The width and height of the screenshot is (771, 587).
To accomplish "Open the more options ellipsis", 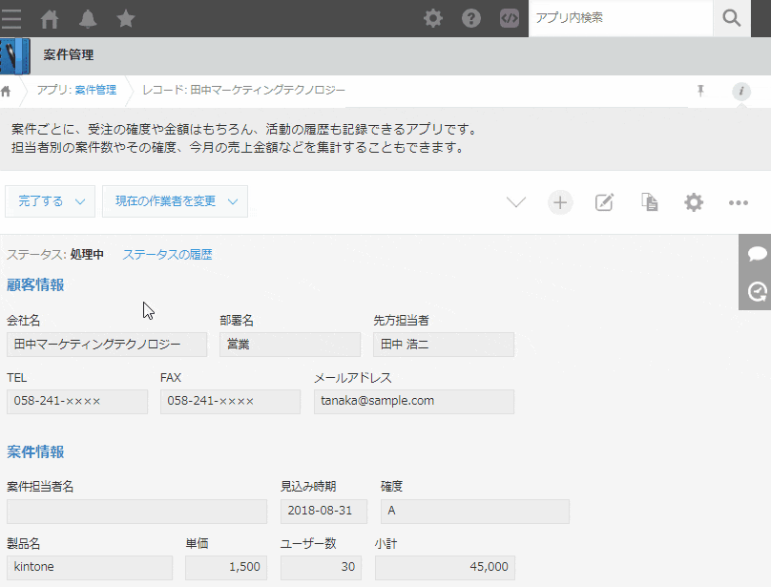I will pos(738,202).
